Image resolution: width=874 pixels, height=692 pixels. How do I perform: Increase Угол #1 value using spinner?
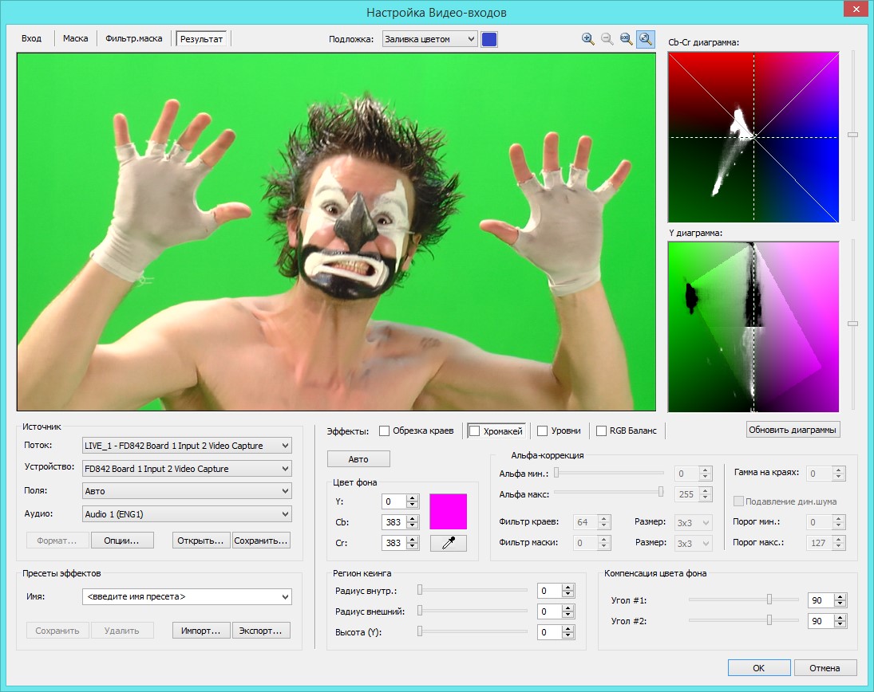click(840, 597)
